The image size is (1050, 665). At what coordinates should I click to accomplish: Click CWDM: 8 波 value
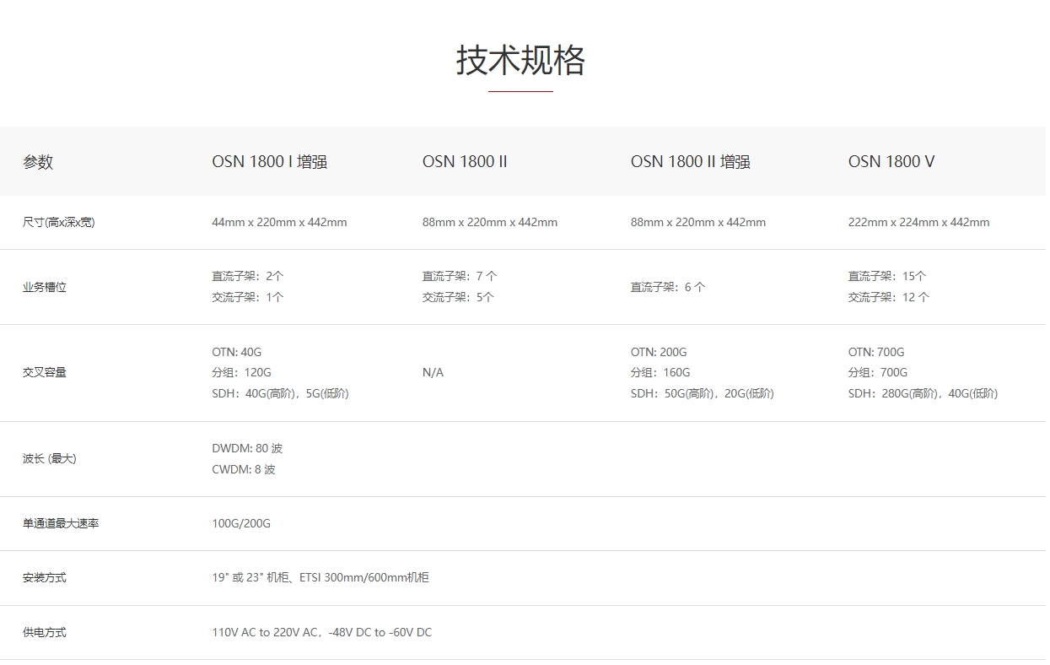click(x=244, y=469)
